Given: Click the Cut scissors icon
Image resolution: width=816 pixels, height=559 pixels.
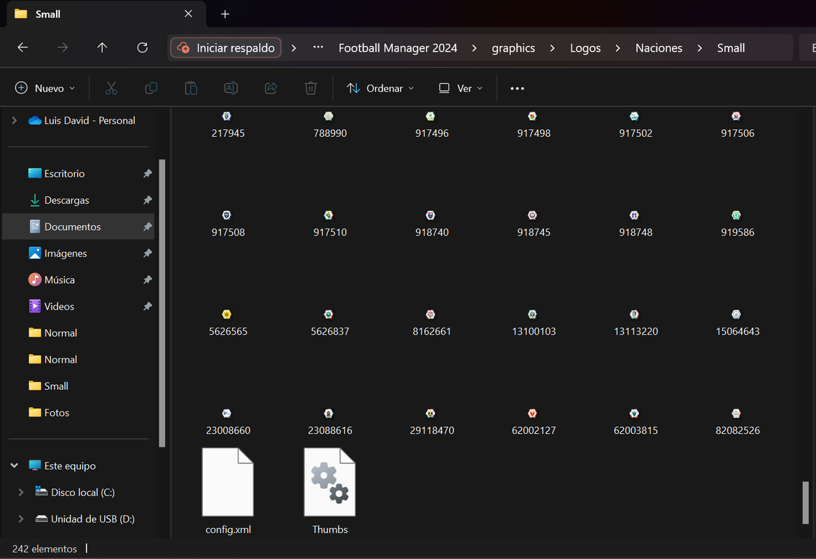Looking at the screenshot, I should click(x=111, y=89).
